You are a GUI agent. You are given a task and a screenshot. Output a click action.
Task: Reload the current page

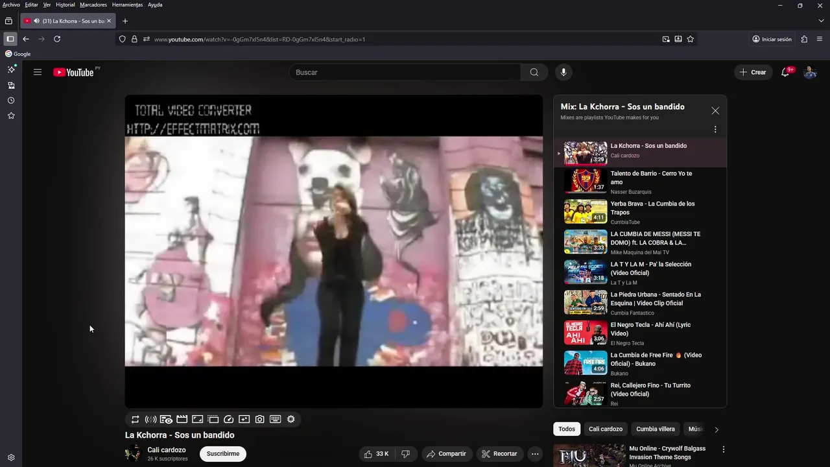tap(57, 39)
